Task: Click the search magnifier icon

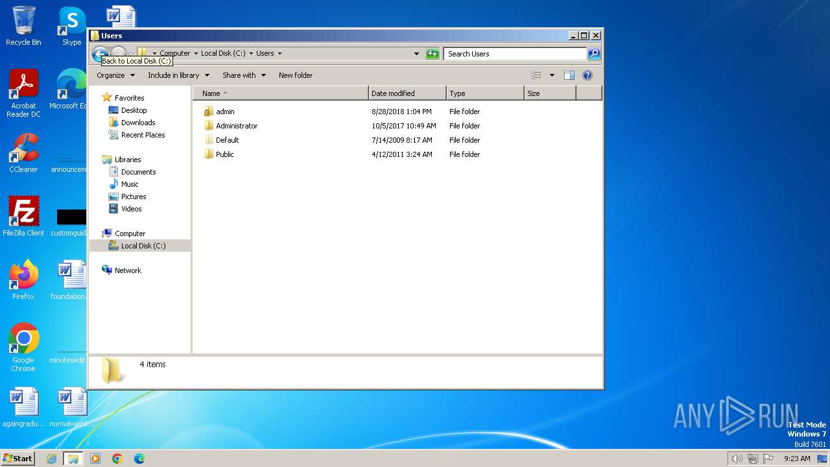Action: pyautogui.click(x=594, y=54)
